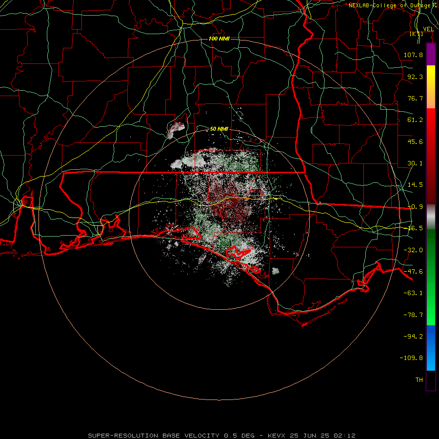Click the 92.3 velocity scale value
The image size is (439, 439).
coord(415,77)
